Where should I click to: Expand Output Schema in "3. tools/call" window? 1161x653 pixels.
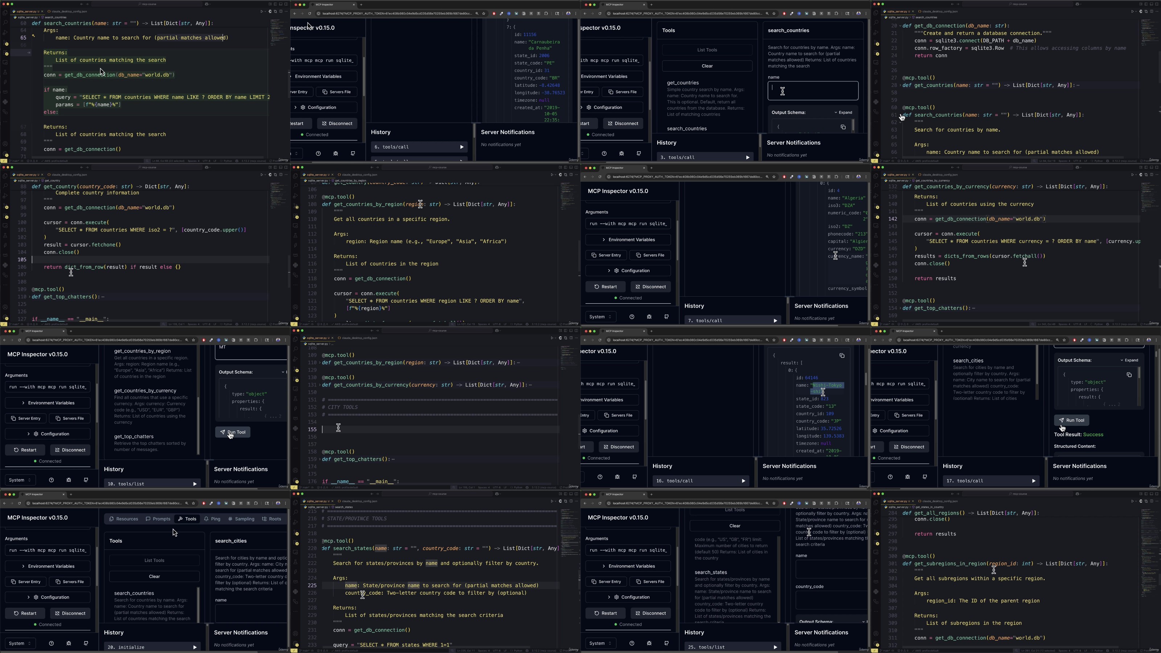pos(843,112)
